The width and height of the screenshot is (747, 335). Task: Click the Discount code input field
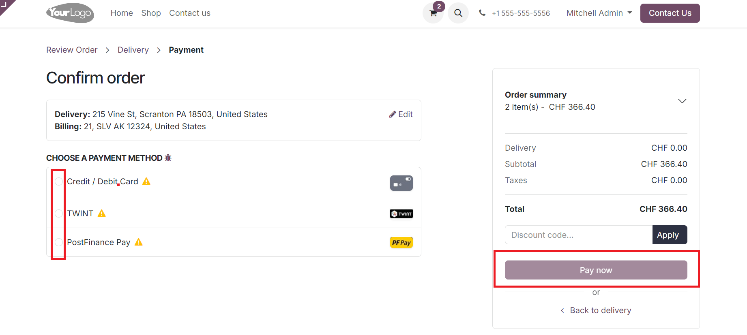(578, 235)
